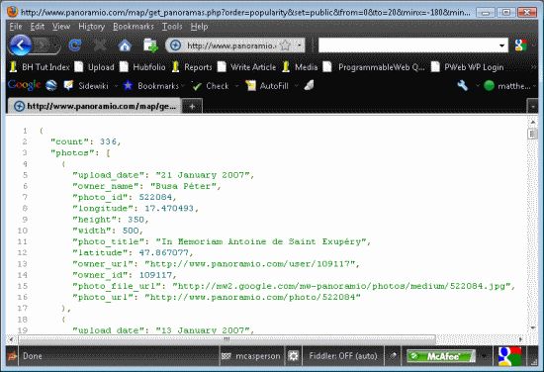Viewport: 544px width, 372px height.
Task: Click the vertical scrollbar down arrow
Action: [533, 327]
